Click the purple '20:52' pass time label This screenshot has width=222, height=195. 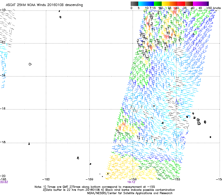click(x=4, y=182)
